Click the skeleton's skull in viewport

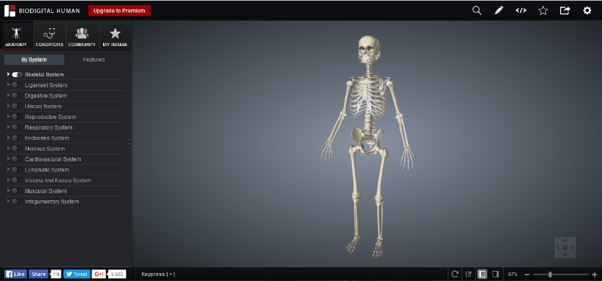point(369,49)
